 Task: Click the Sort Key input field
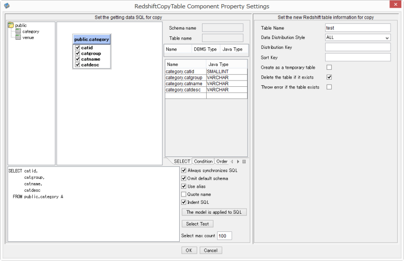pyautogui.click(x=358, y=57)
